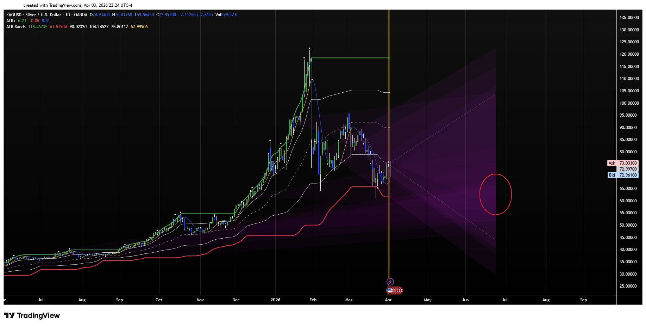
Task: Click the 120.00000 price axis label
Action: tap(629, 54)
